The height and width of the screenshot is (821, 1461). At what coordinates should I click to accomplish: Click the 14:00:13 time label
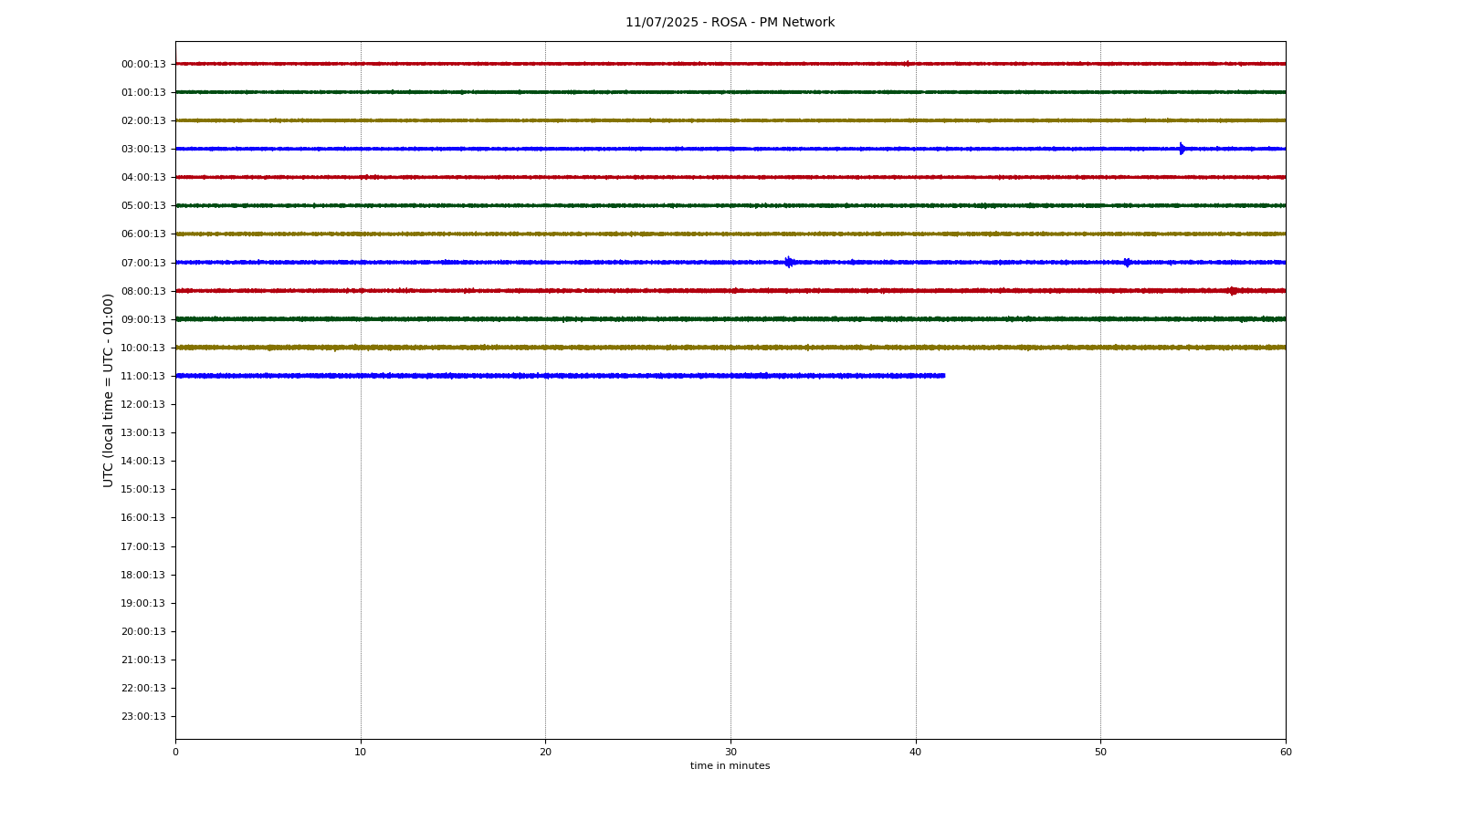pyautogui.click(x=143, y=461)
